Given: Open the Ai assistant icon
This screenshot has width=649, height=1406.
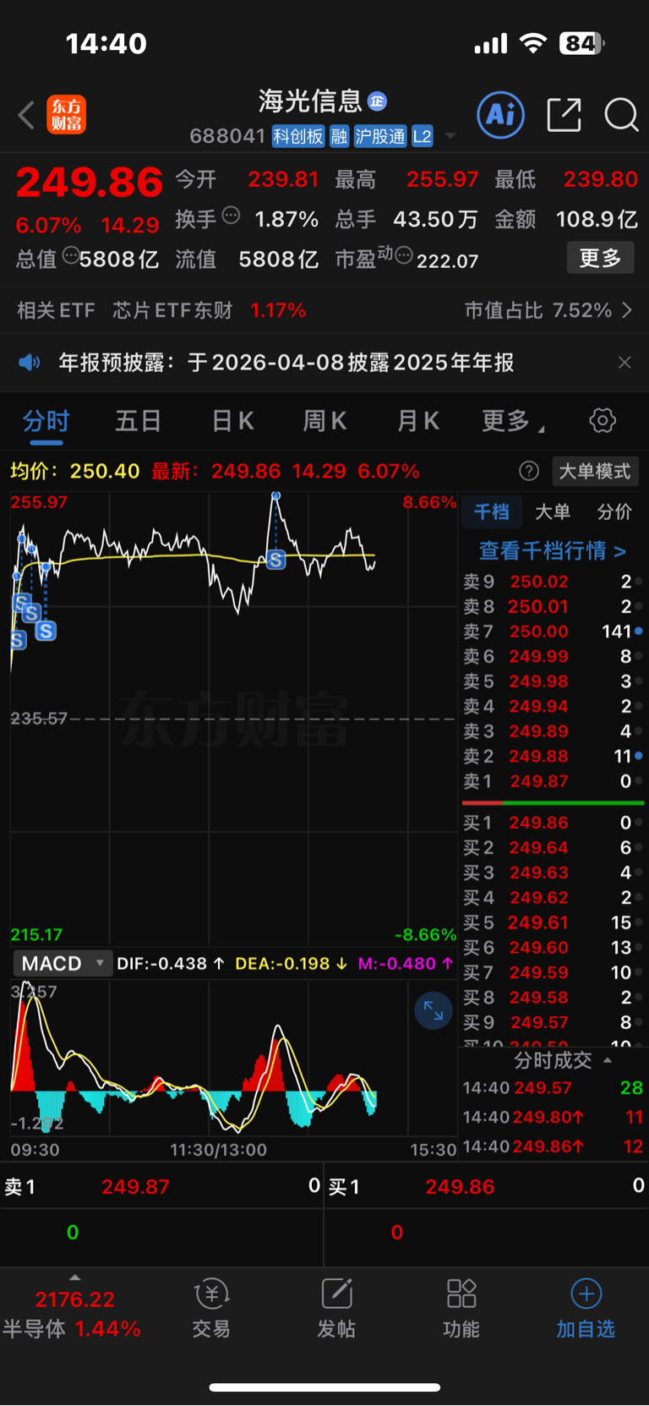Looking at the screenshot, I should [x=501, y=115].
